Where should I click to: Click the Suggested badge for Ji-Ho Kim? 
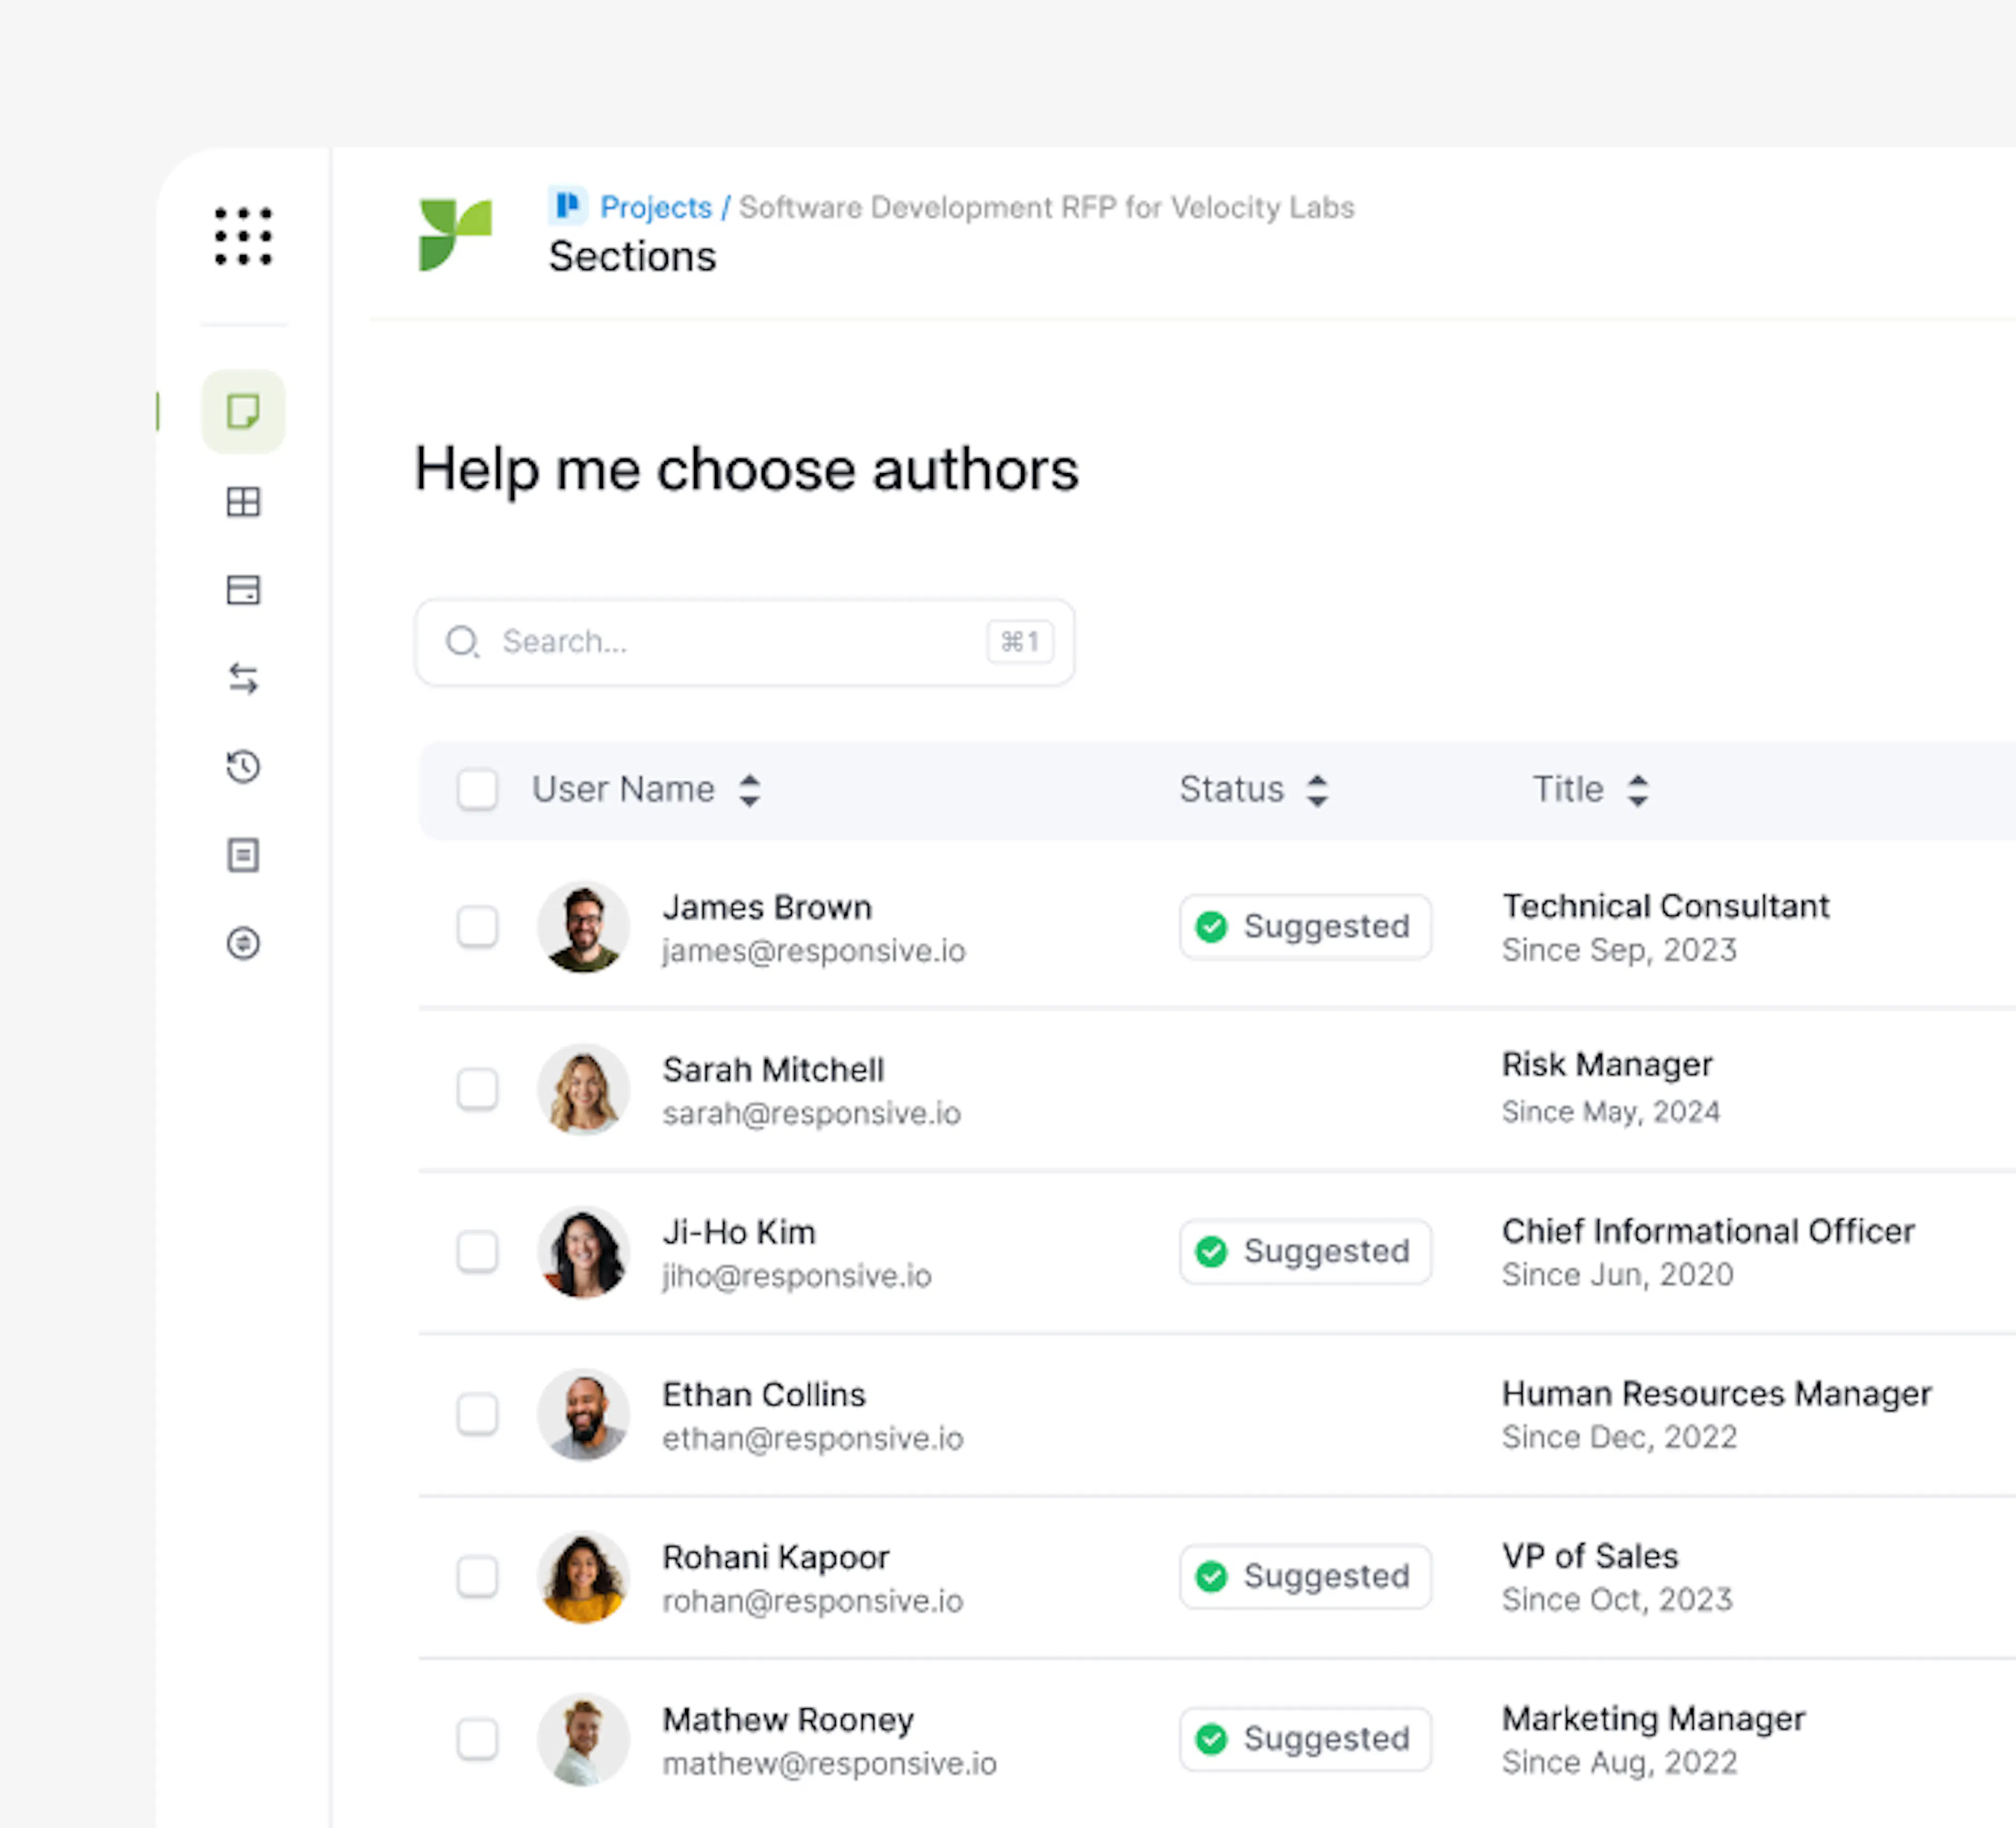click(1305, 1251)
